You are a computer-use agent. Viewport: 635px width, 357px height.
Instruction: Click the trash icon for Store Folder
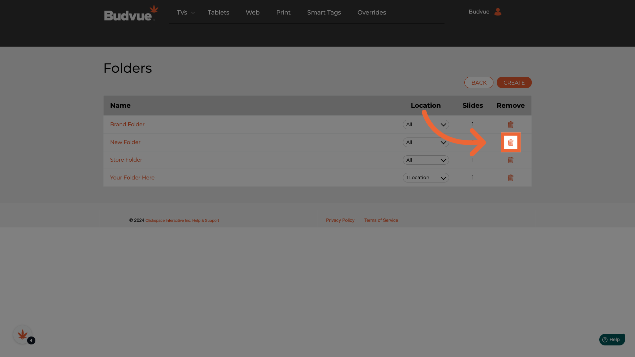pos(510,160)
